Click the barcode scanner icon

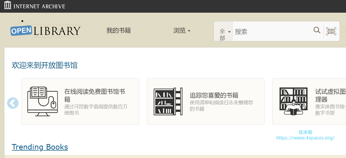331,31
